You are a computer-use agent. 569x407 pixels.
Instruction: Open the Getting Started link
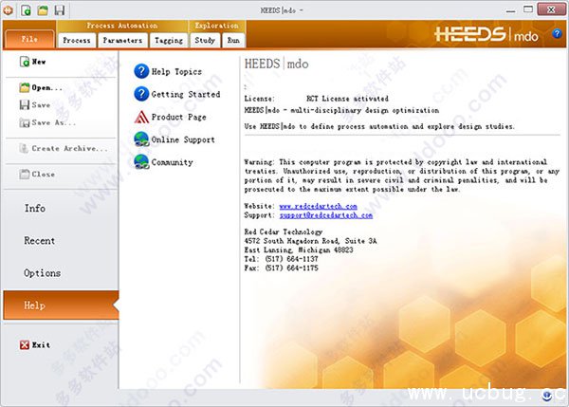point(186,95)
